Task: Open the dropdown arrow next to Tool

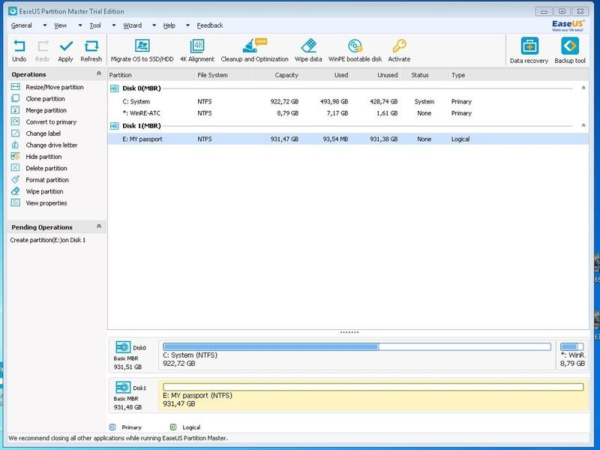Action: tap(114, 25)
